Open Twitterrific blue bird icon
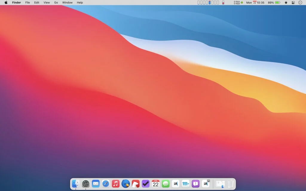 (x=126, y=184)
